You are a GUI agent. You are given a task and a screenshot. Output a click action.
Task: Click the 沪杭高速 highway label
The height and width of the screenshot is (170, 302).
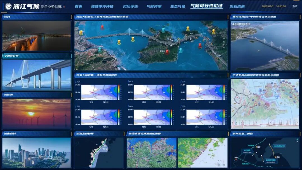pyautogui.click(x=251, y=146)
